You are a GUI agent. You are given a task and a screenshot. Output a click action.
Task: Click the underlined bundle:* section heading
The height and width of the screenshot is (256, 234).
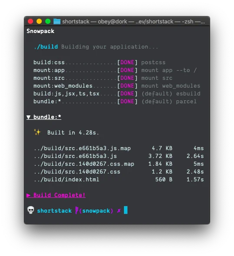click(x=47, y=117)
